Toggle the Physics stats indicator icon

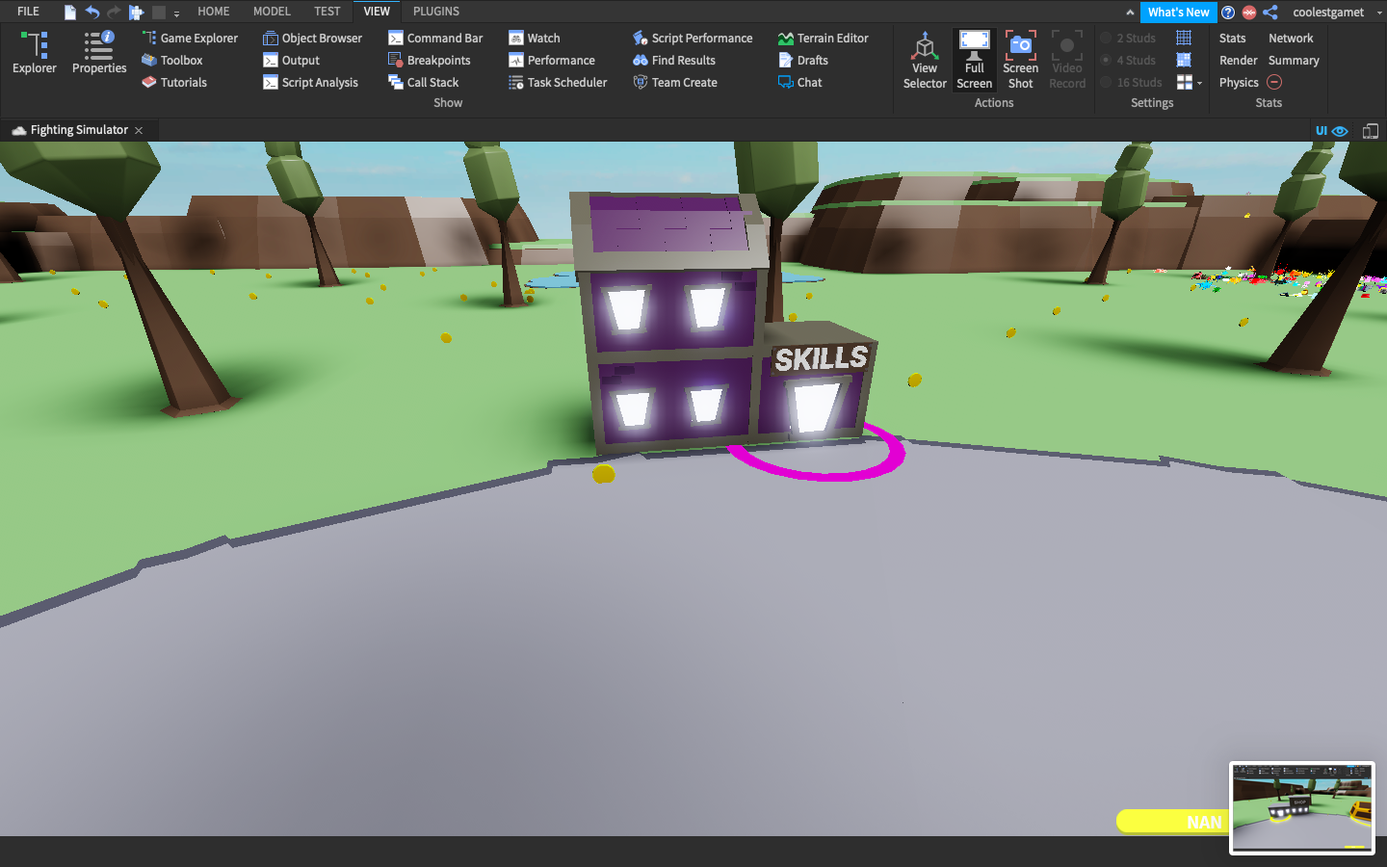click(1274, 82)
